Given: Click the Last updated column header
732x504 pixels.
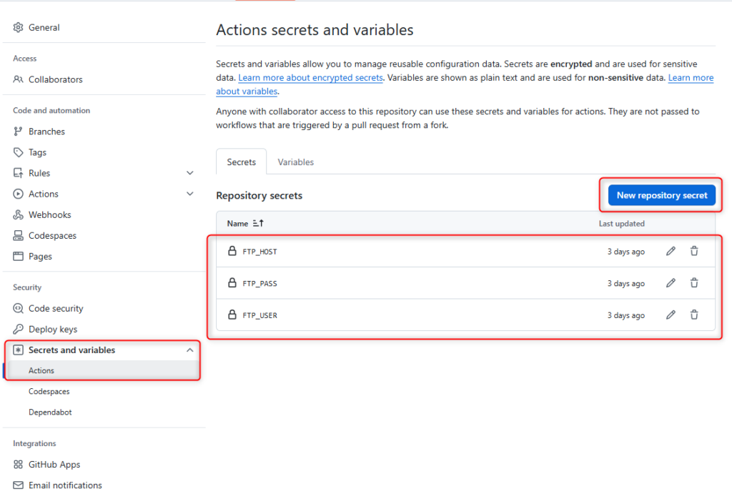Looking at the screenshot, I should (x=621, y=224).
